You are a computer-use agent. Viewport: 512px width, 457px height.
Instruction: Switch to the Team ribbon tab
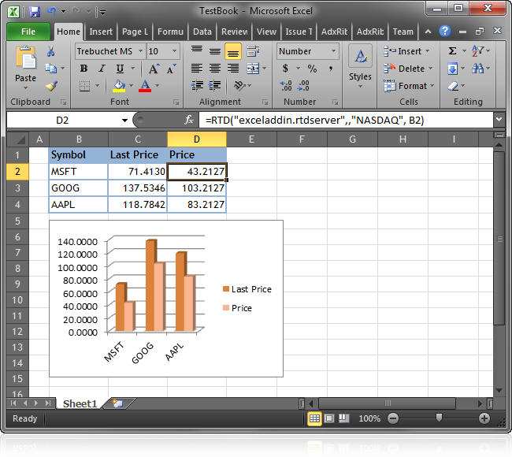(x=403, y=32)
